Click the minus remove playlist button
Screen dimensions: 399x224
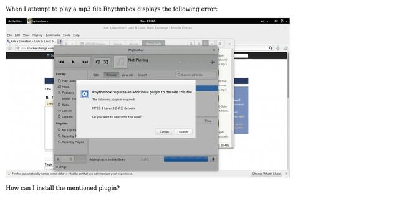(x=64, y=159)
